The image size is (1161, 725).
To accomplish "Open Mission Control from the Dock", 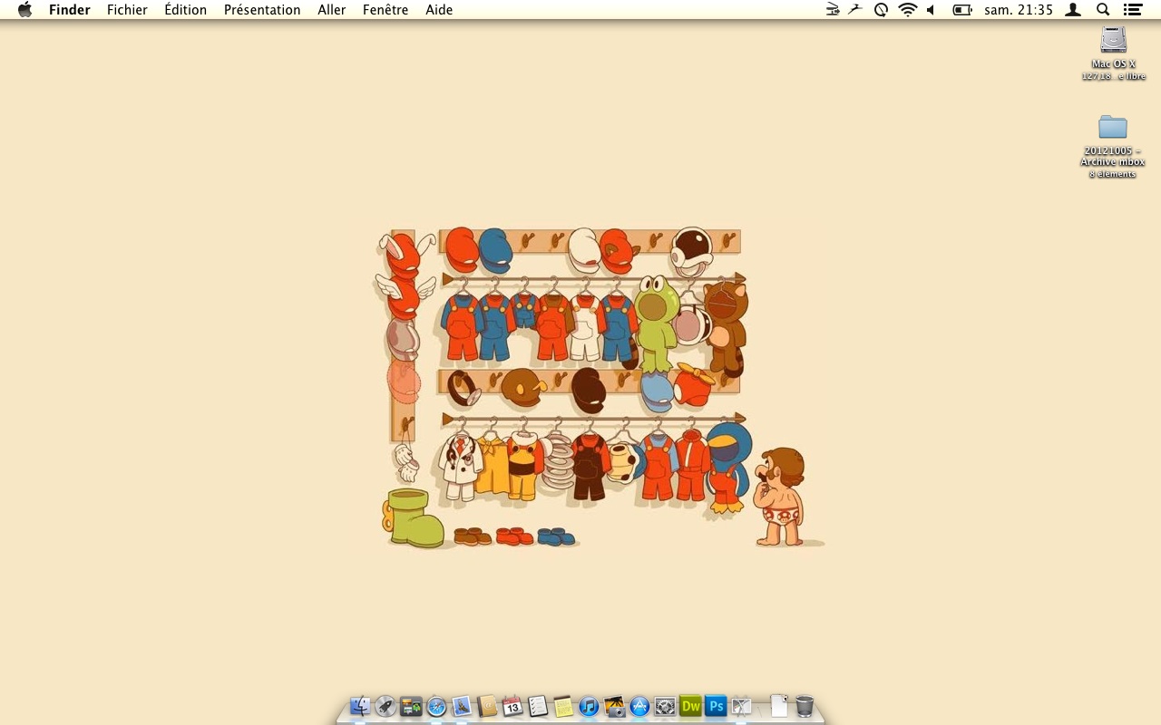I will coord(412,706).
